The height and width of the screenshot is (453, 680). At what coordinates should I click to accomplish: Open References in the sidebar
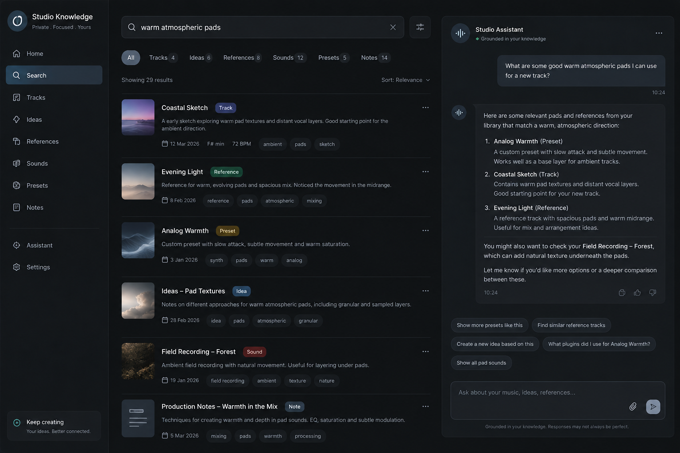pos(54,142)
